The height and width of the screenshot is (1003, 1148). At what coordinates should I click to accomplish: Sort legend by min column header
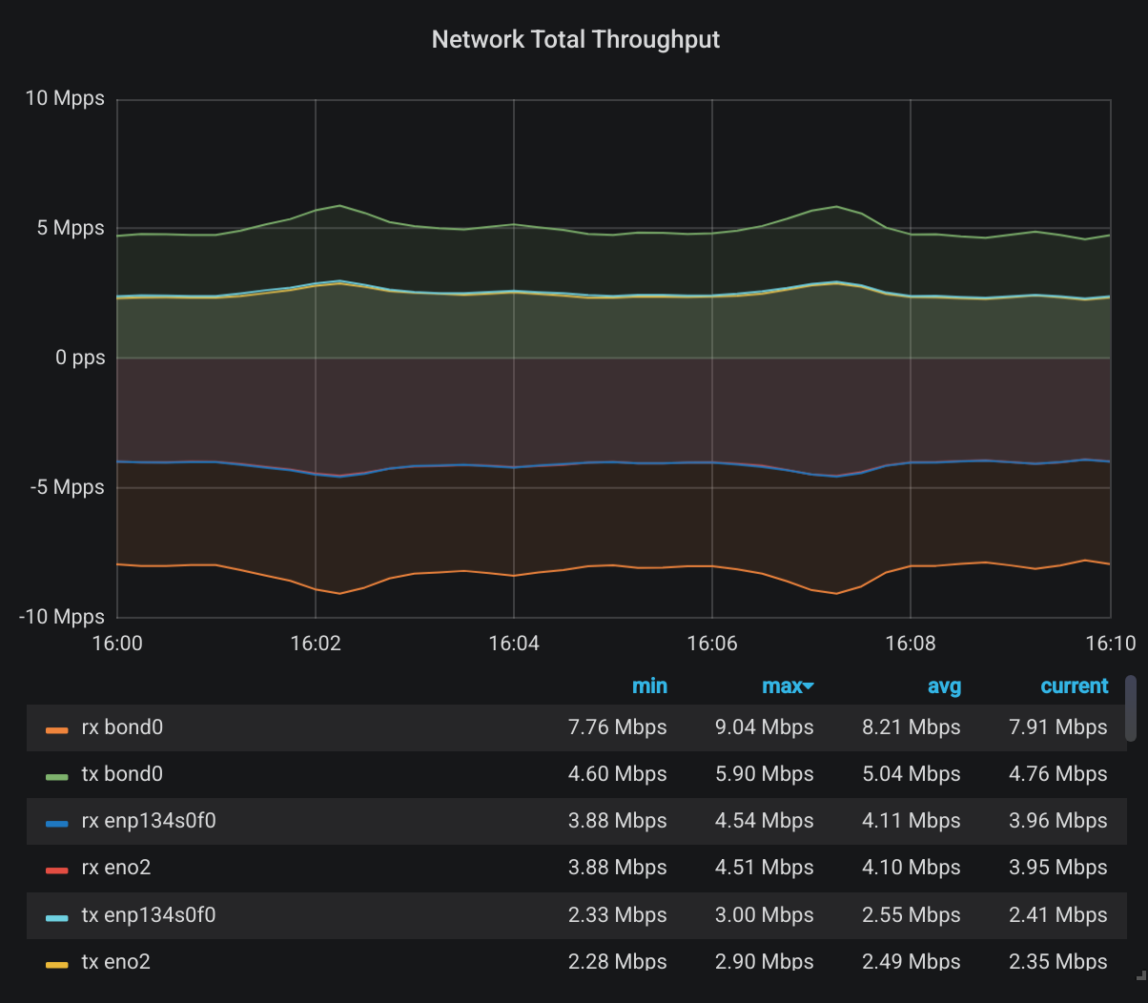649,686
